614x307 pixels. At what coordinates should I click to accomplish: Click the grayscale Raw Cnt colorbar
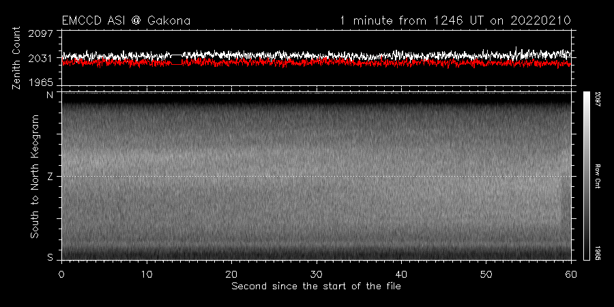tap(587, 176)
